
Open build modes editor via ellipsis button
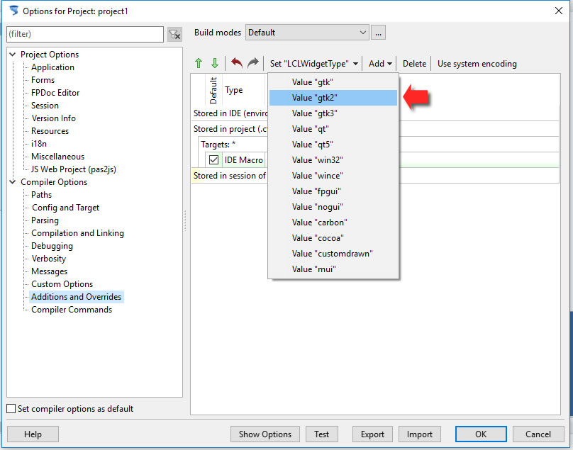pyautogui.click(x=379, y=33)
